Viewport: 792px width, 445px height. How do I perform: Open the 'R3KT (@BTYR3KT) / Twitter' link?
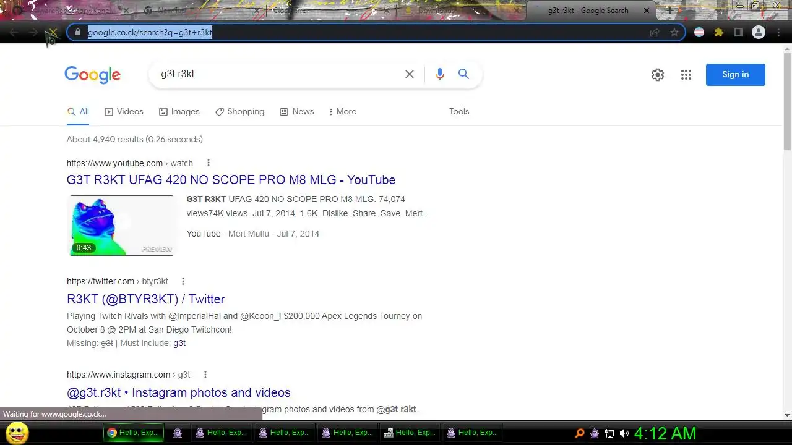tap(146, 299)
